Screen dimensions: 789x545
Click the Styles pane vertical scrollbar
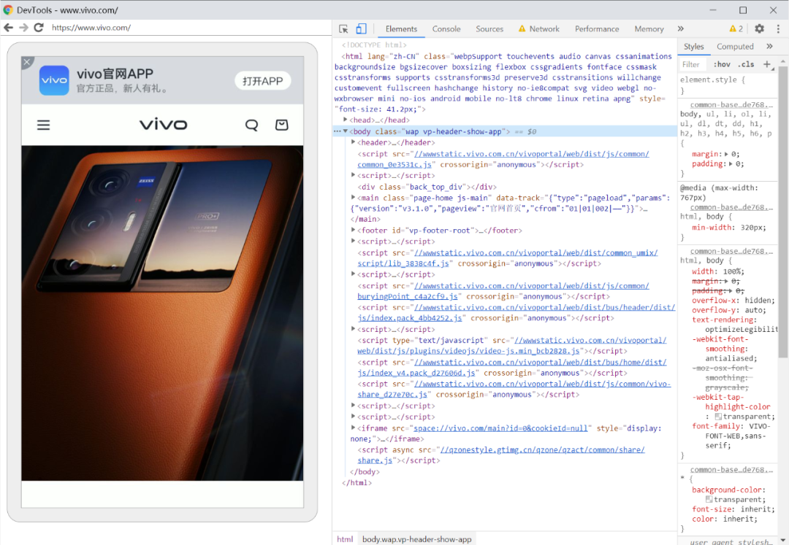(x=783, y=212)
